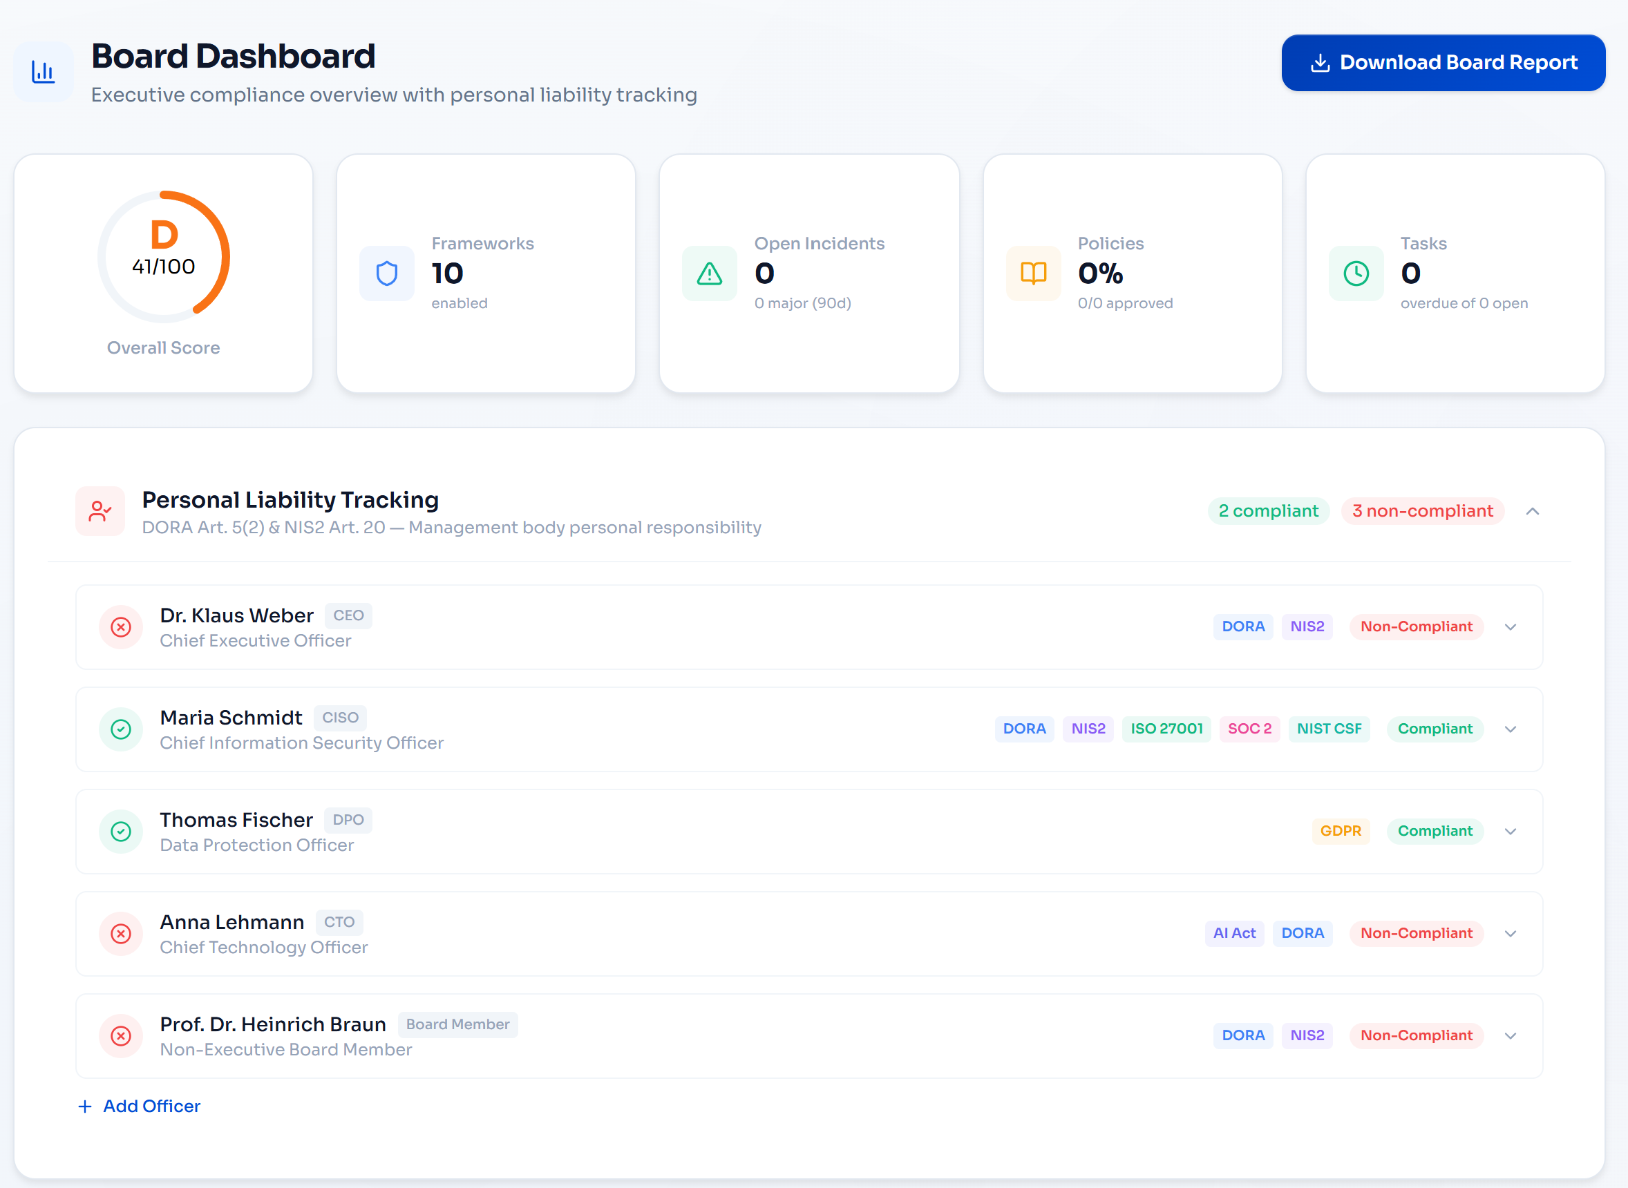
Task: Select the NIST CSF framework tag on Maria Schmidt
Action: click(x=1329, y=729)
